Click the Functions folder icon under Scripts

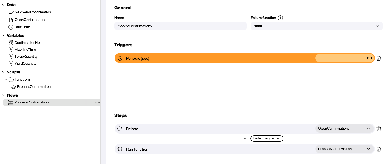coord(11,79)
